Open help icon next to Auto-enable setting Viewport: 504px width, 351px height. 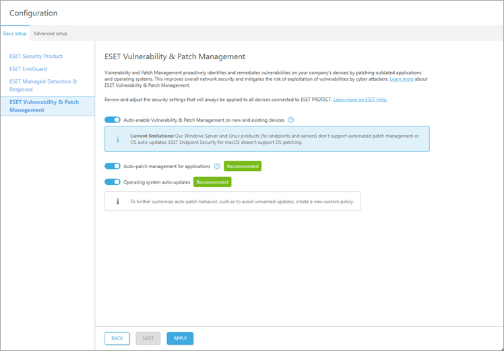coord(290,120)
